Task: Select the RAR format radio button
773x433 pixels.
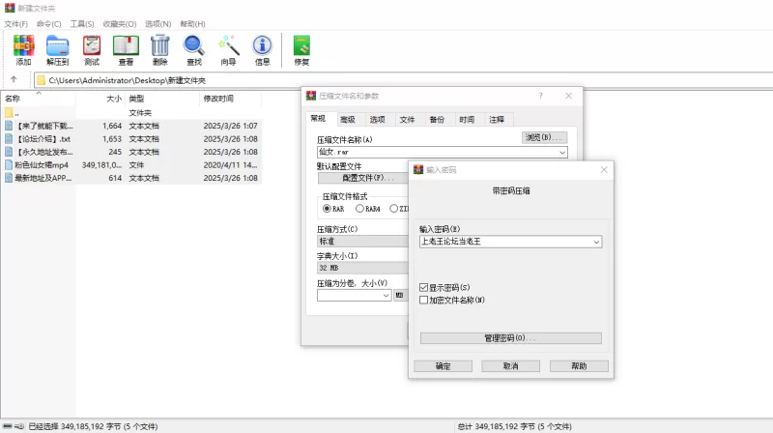Action: [327, 209]
